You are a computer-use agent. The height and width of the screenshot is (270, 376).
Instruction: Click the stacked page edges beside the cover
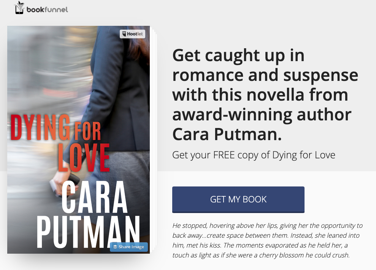154,140
